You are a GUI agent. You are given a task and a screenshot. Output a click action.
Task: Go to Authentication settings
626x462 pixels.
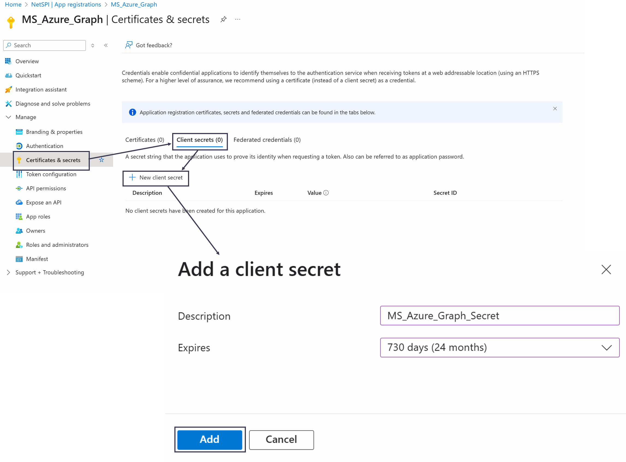pyautogui.click(x=45, y=146)
